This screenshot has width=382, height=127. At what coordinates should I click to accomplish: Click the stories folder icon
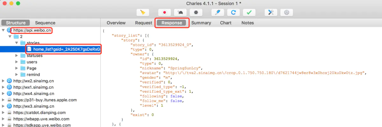coord(23,43)
